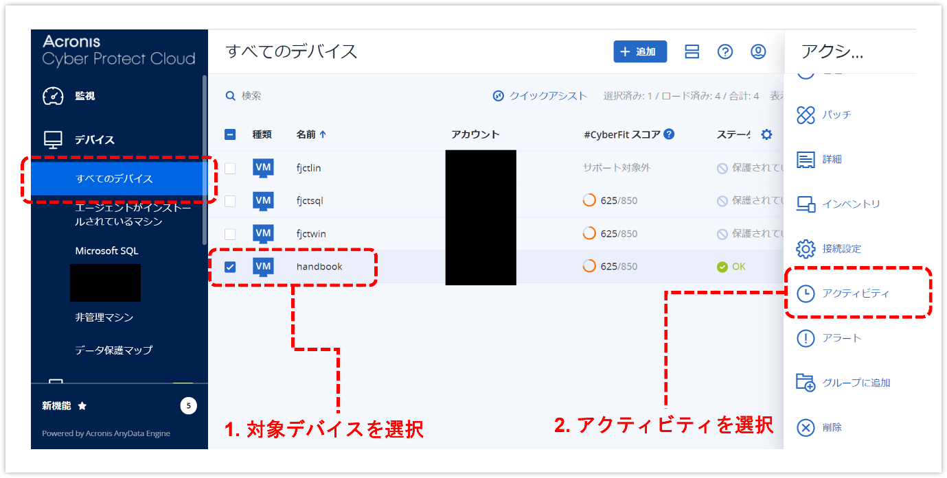
Task: Open the Details action
Action: [x=805, y=159]
